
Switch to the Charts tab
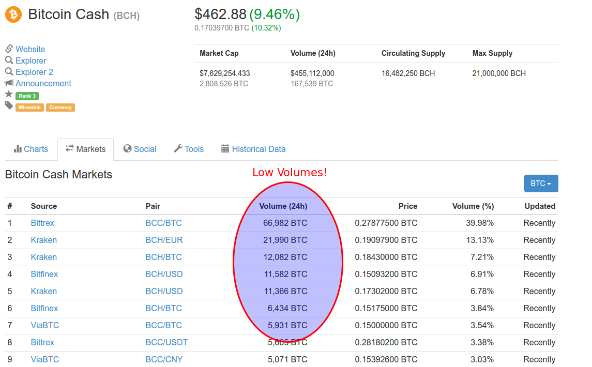31,149
